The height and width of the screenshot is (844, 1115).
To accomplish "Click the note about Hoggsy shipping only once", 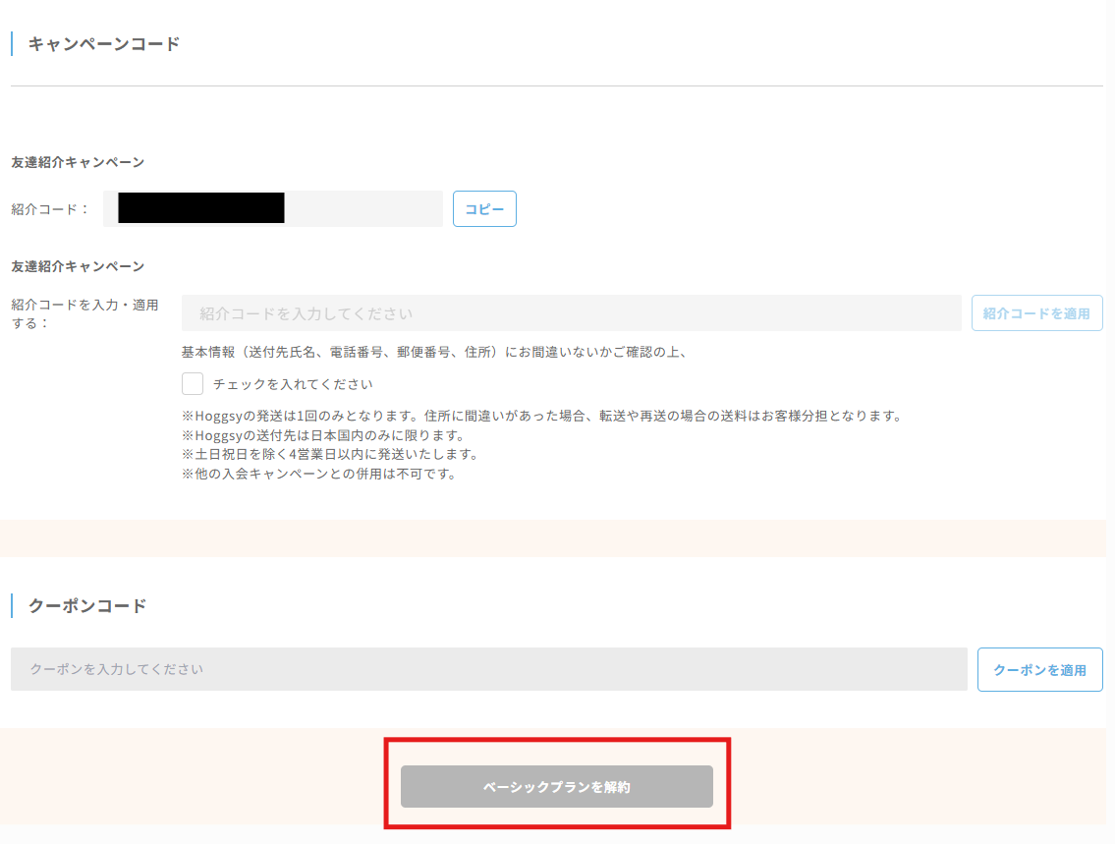I will [541, 416].
